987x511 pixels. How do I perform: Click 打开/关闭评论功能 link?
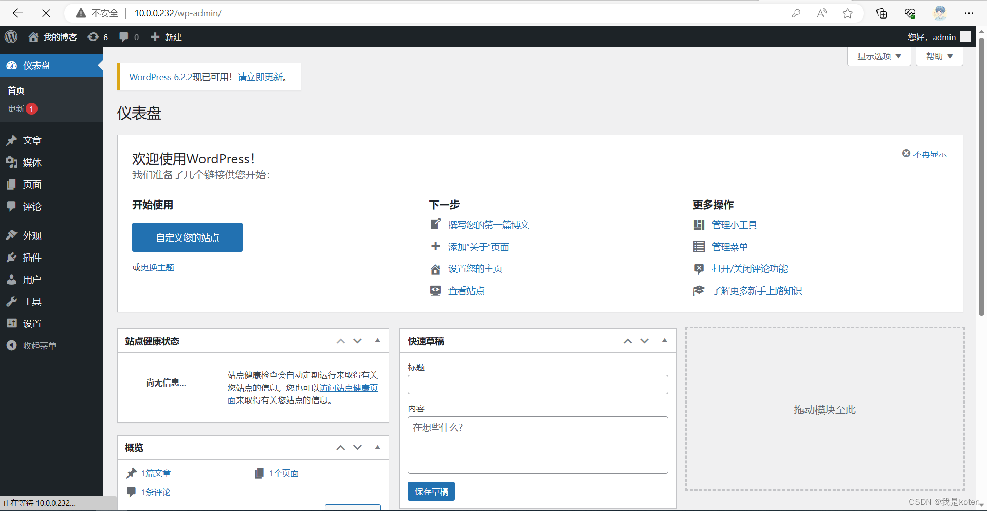(750, 268)
